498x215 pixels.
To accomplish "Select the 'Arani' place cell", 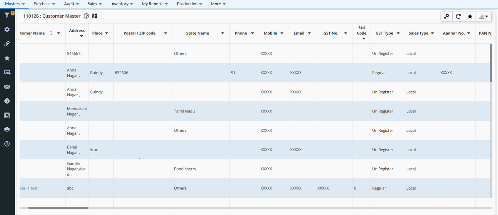I will click(101, 150).
